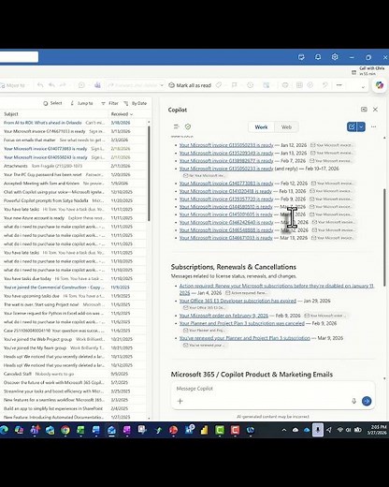The image size is (389, 487).
Task: Click the microphone icon in the Copilot box
Action: tap(353, 401)
